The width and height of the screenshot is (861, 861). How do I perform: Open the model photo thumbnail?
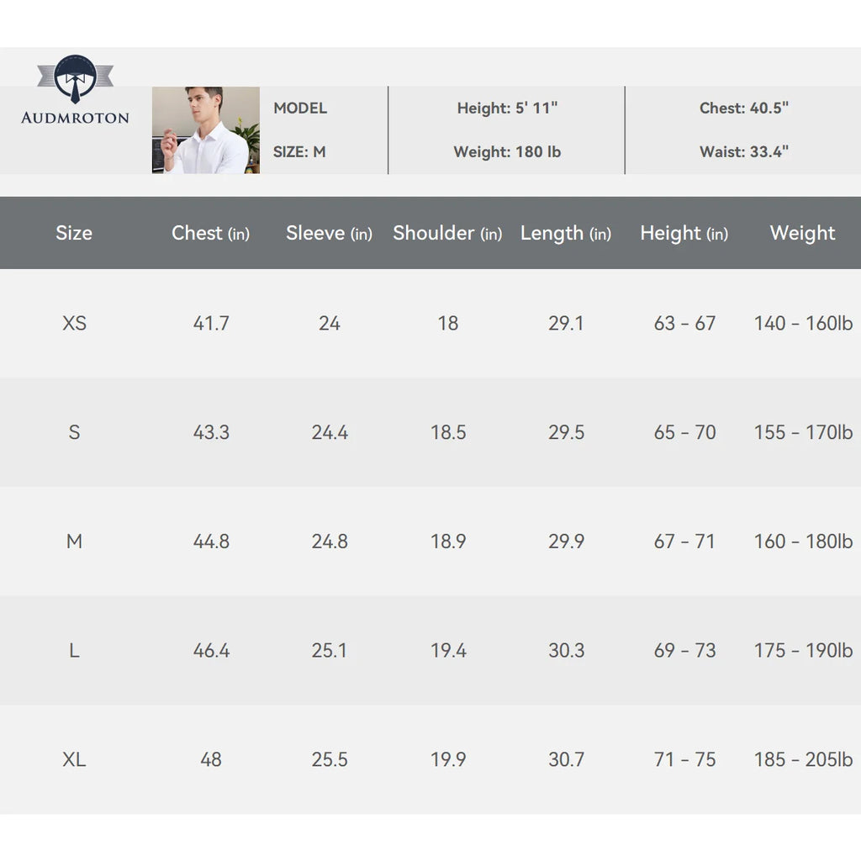click(206, 130)
